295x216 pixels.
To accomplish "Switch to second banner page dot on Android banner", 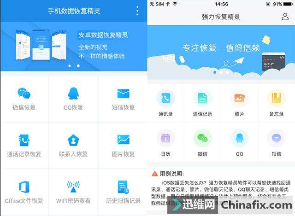I will point(78,66).
